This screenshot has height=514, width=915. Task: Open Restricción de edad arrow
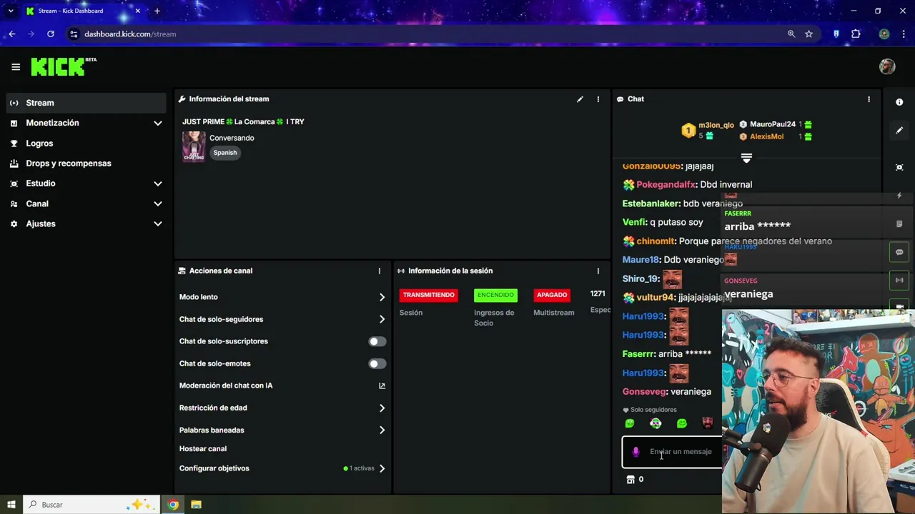pos(382,408)
